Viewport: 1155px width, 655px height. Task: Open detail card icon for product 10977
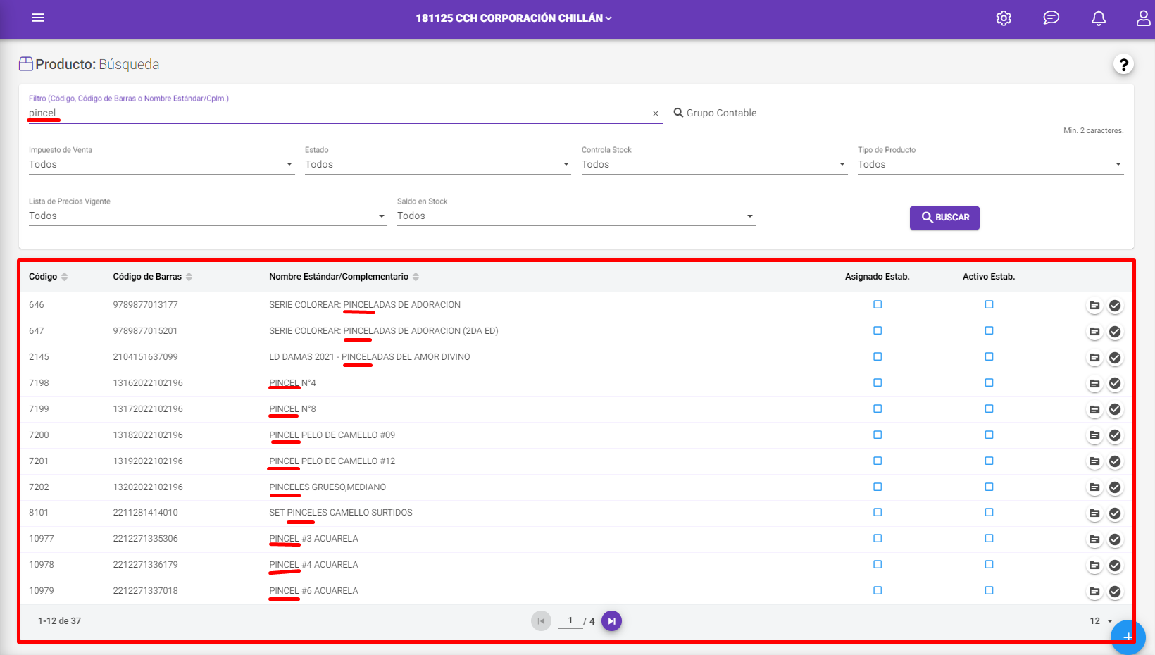[x=1094, y=539]
